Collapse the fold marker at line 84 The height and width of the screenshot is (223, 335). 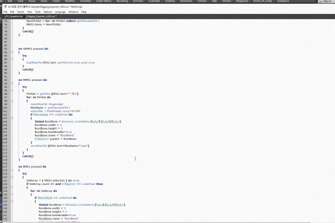[x=12, y=52]
